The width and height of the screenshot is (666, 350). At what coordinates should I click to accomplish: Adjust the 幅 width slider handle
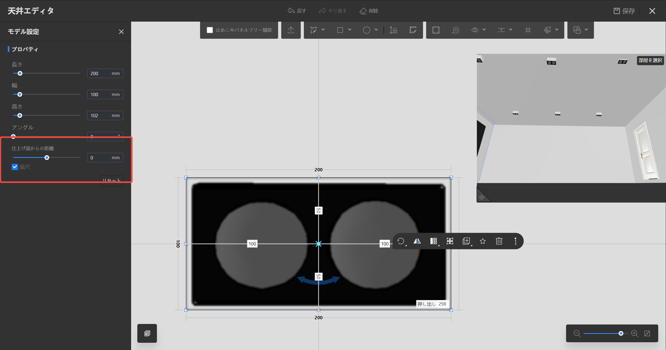pyautogui.click(x=20, y=94)
